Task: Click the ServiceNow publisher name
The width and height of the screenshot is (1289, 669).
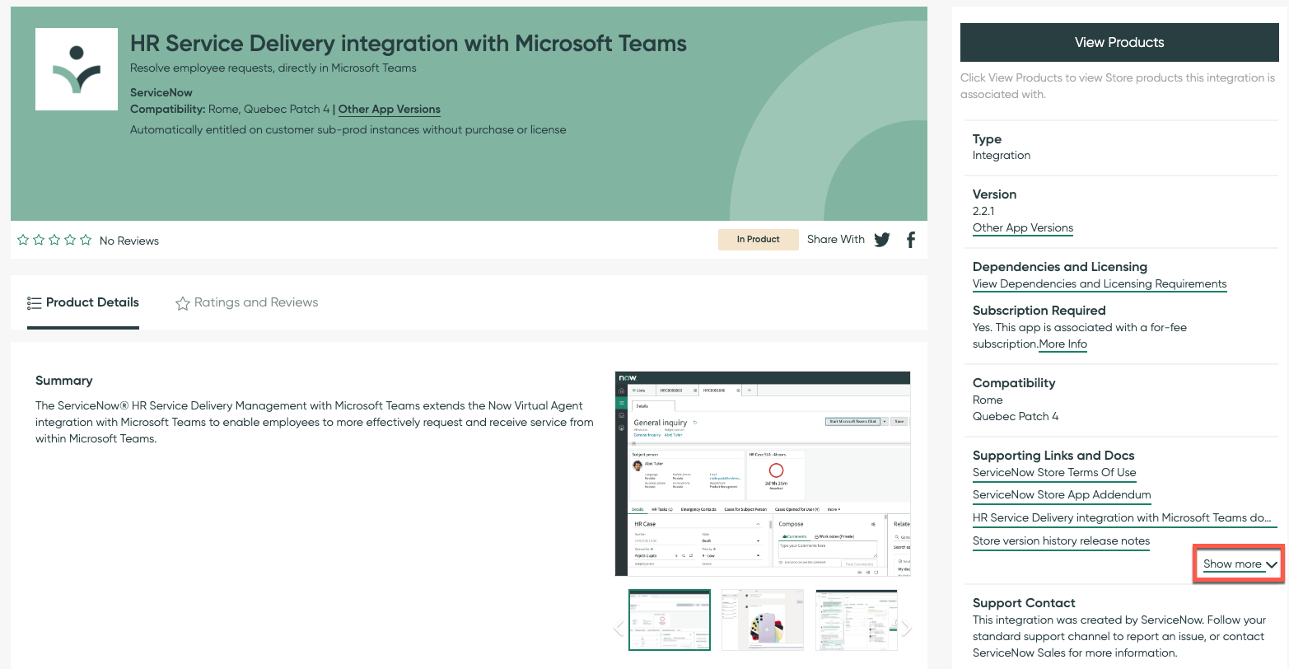Action: 161,92
